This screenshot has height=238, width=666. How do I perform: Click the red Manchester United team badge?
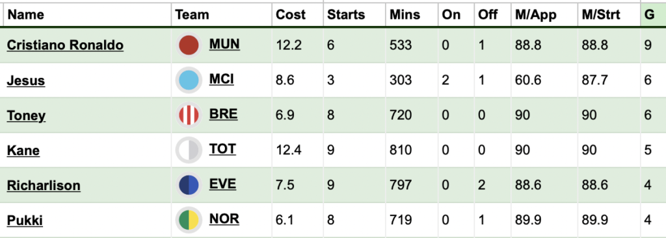(189, 45)
